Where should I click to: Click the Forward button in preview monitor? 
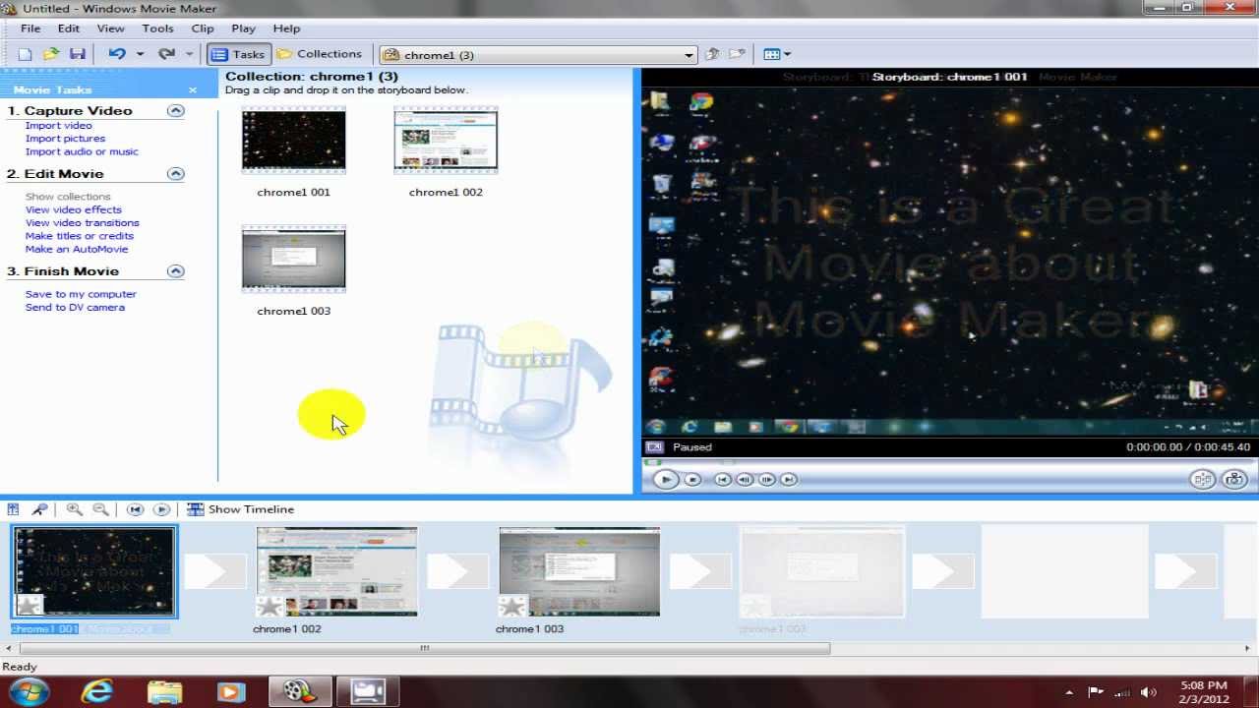tap(790, 480)
